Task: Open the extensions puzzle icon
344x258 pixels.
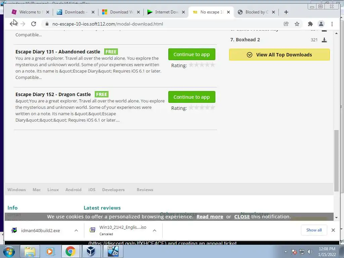Action: click(310, 24)
